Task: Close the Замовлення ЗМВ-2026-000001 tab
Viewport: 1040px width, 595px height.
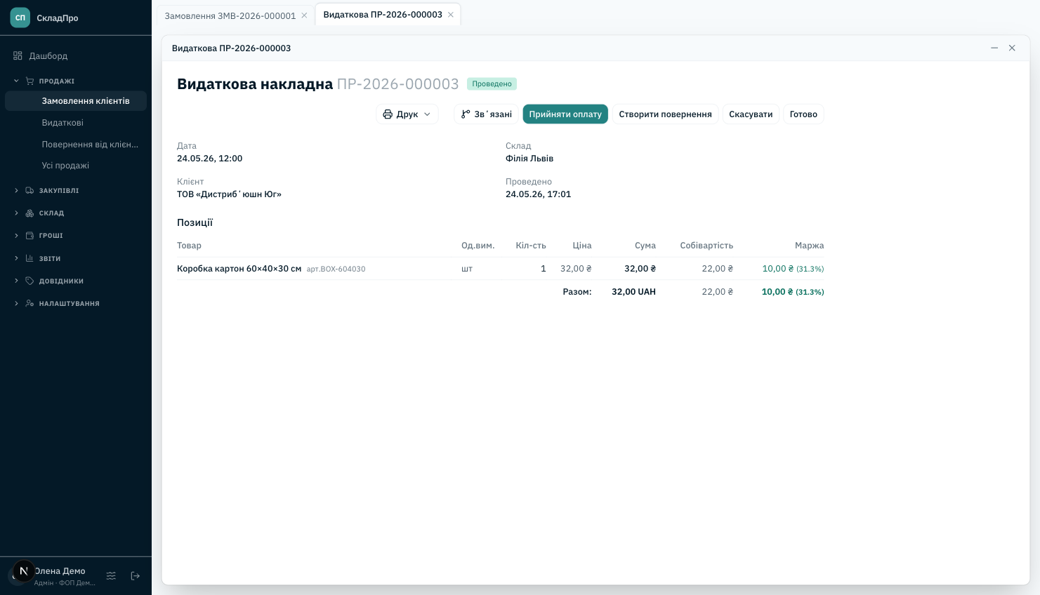Action: tap(304, 15)
